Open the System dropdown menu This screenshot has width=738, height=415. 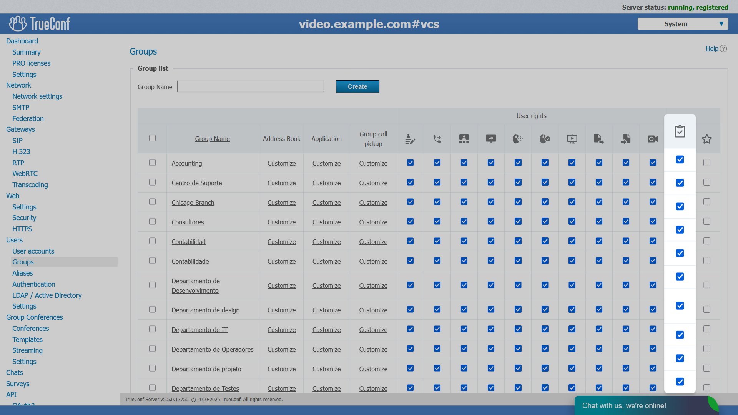pos(683,24)
